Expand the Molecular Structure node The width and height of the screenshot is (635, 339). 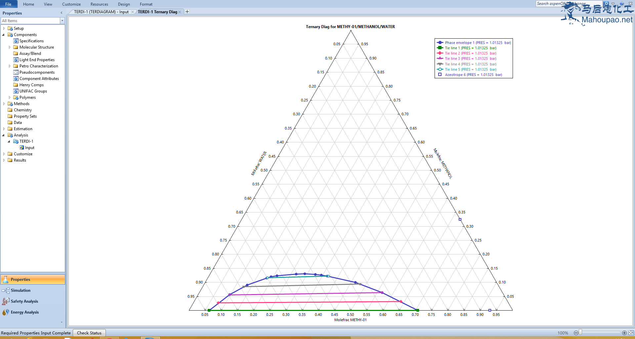[10, 47]
